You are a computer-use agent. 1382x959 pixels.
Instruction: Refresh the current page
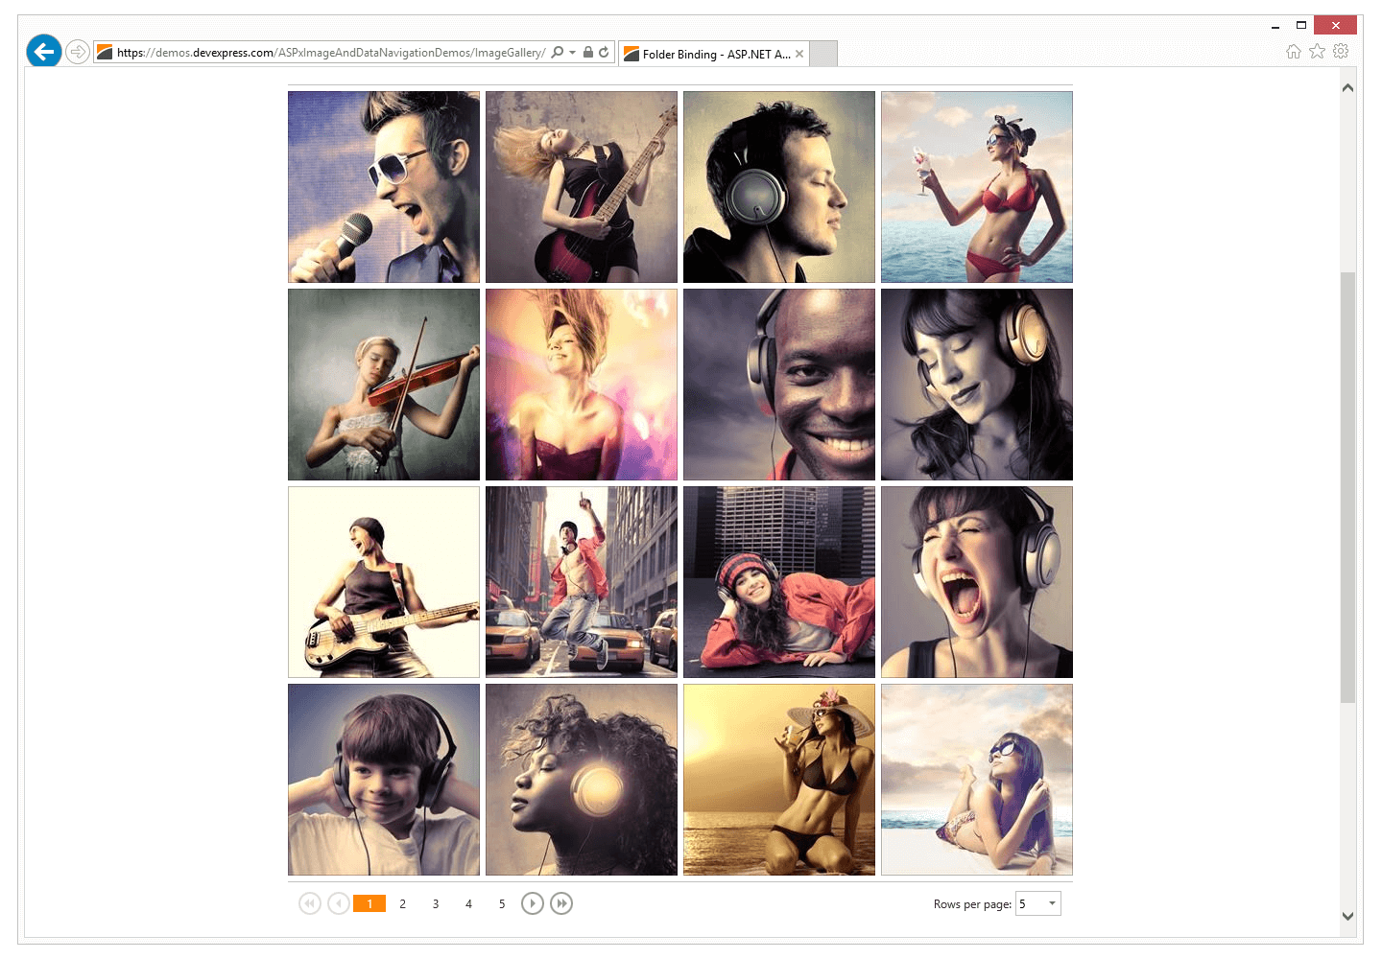pyautogui.click(x=603, y=51)
